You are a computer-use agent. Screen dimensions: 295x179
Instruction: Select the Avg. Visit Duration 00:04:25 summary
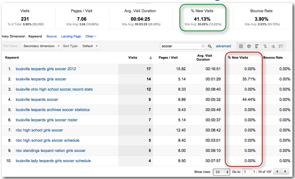141,18
